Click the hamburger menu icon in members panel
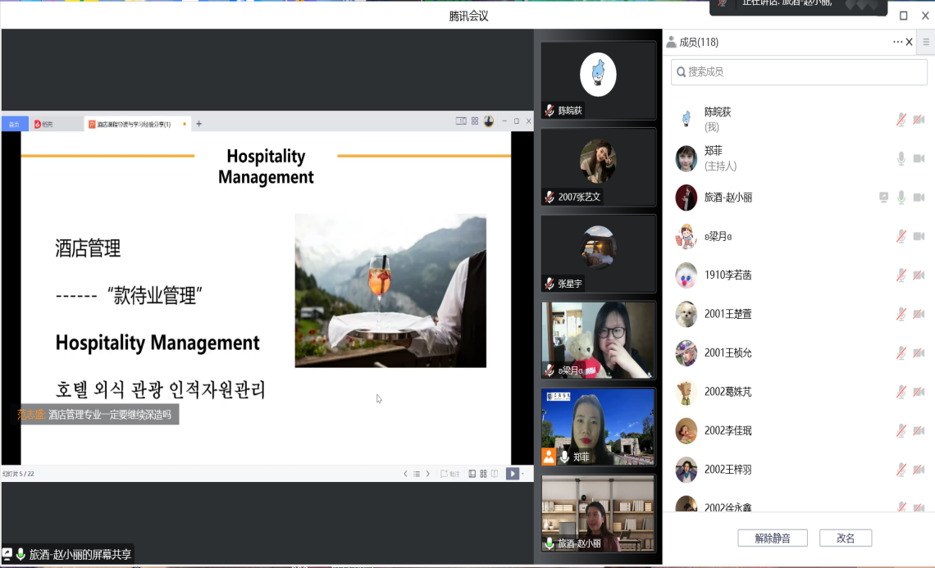The width and height of the screenshot is (935, 568). [926, 42]
